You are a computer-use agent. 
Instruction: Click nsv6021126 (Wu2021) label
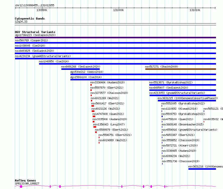point(106,109)
